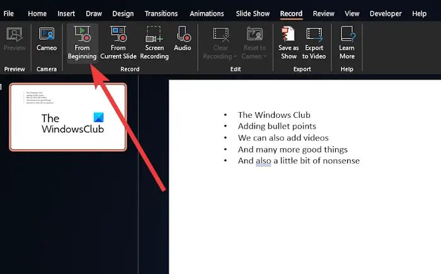Open the Developer tab

(386, 13)
